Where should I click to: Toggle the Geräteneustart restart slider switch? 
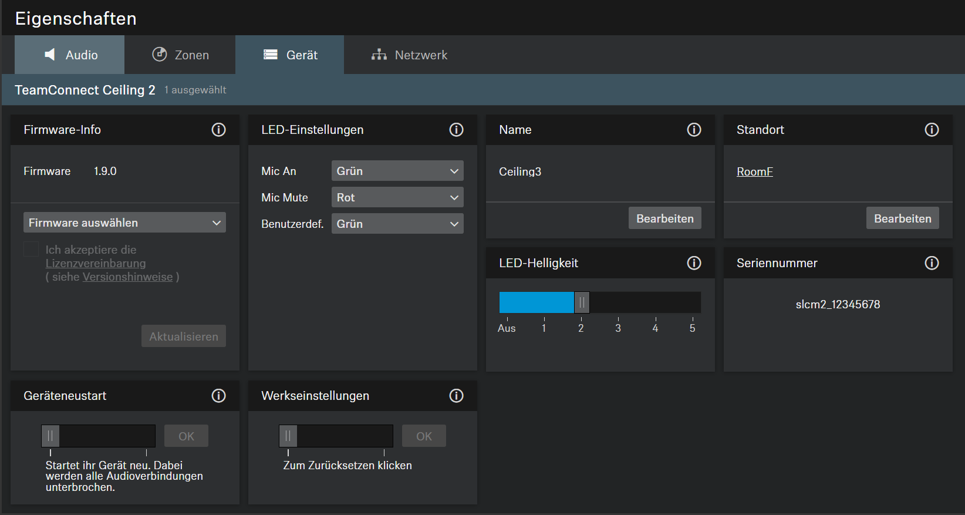(50, 436)
